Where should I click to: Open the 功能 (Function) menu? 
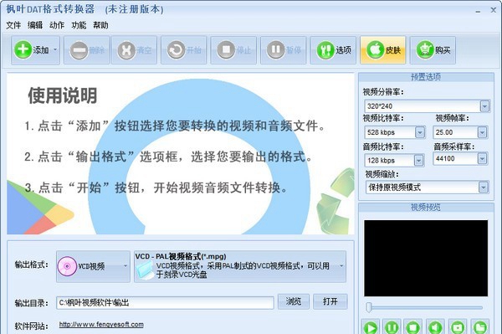(x=79, y=25)
